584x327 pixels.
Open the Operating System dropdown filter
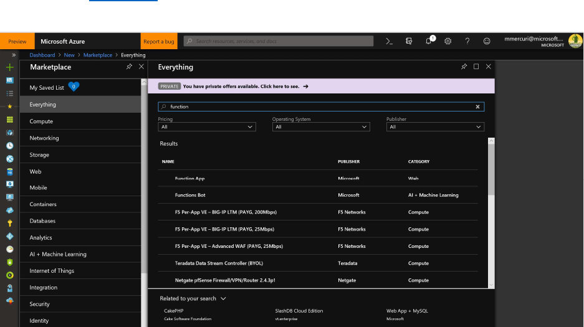[x=320, y=126]
